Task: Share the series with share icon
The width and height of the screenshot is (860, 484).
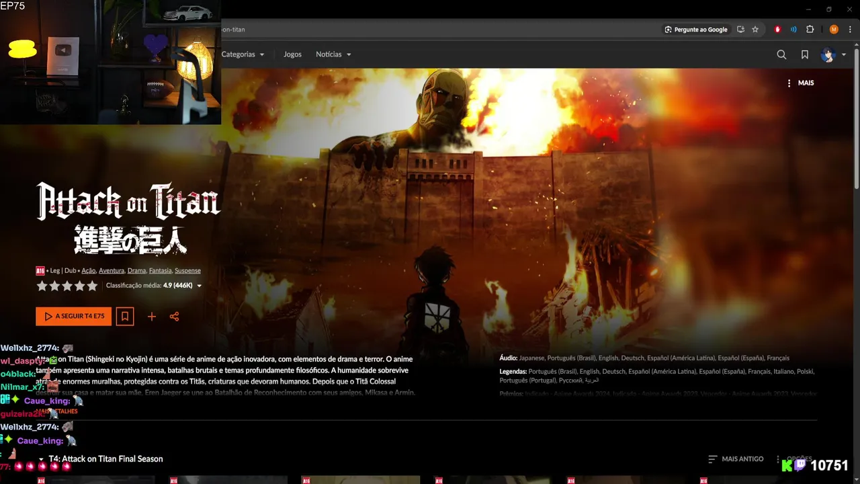Action: (x=175, y=317)
